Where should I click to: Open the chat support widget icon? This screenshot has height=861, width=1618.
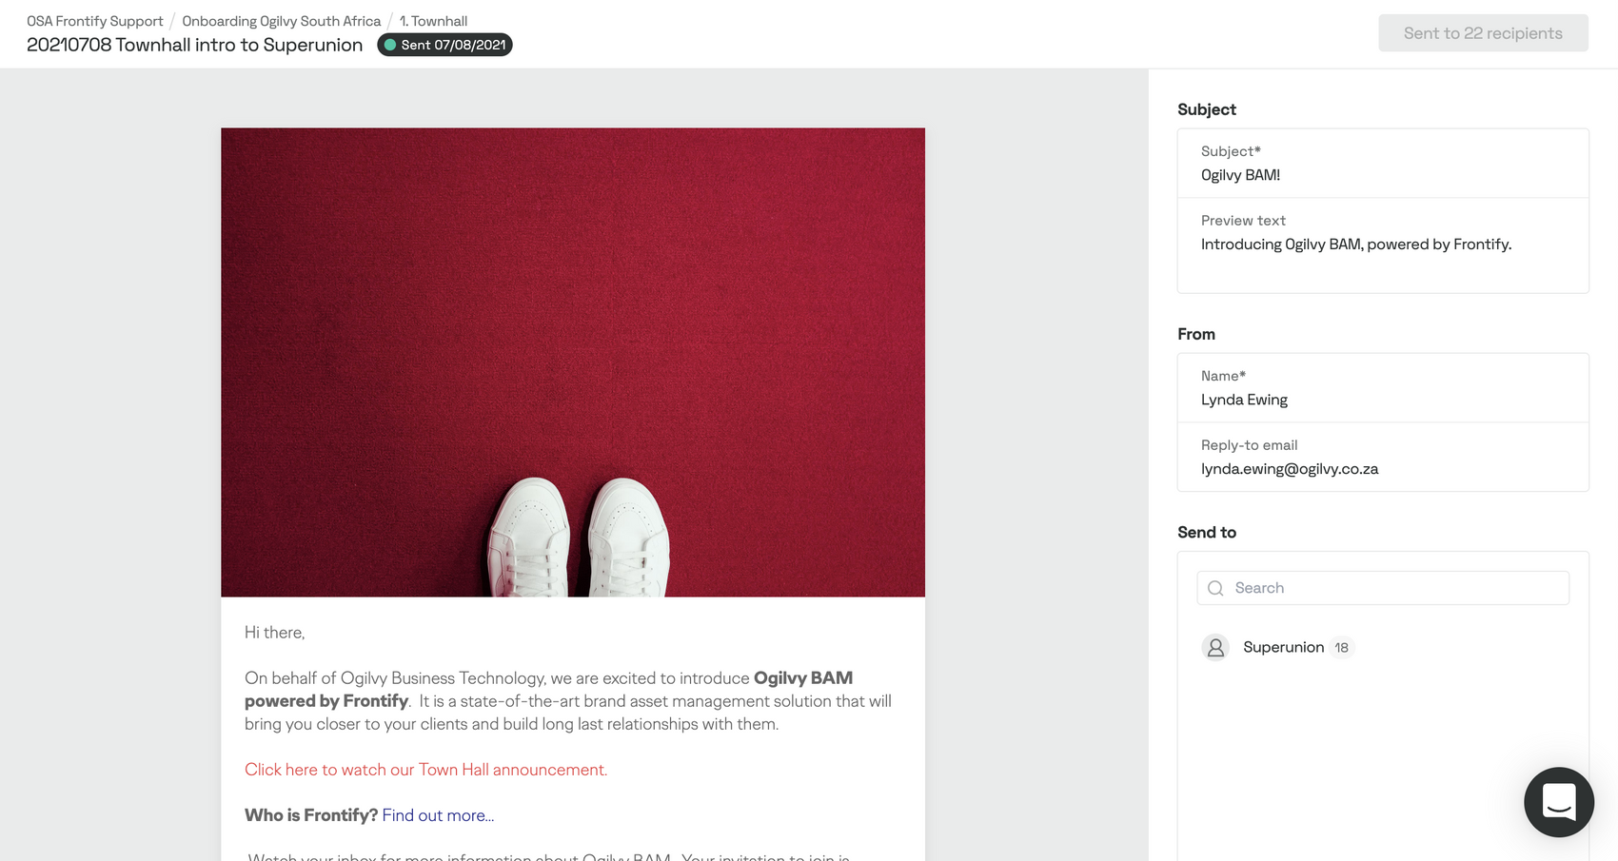1558,802
